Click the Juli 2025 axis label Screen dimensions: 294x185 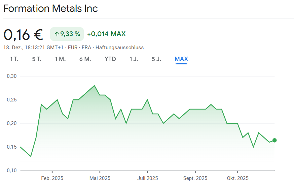point(147,178)
